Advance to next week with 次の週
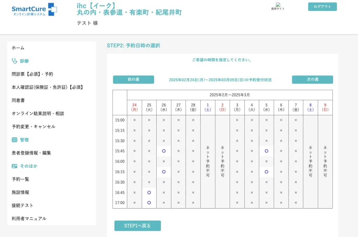The width and height of the screenshot is (358, 237). pos(312,80)
